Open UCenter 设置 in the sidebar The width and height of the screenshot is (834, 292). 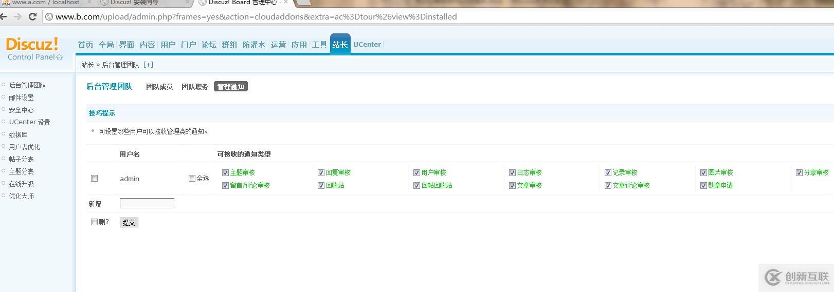click(x=29, y=122)
